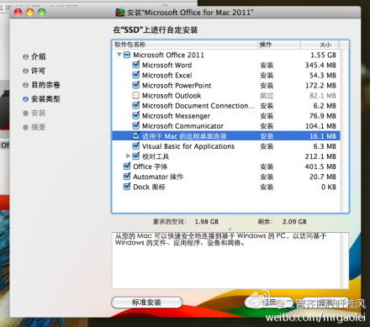This screenshot has width=370, height=327.
Task: Toggle the 校对工具 checkbox
Action: (136, 156)
